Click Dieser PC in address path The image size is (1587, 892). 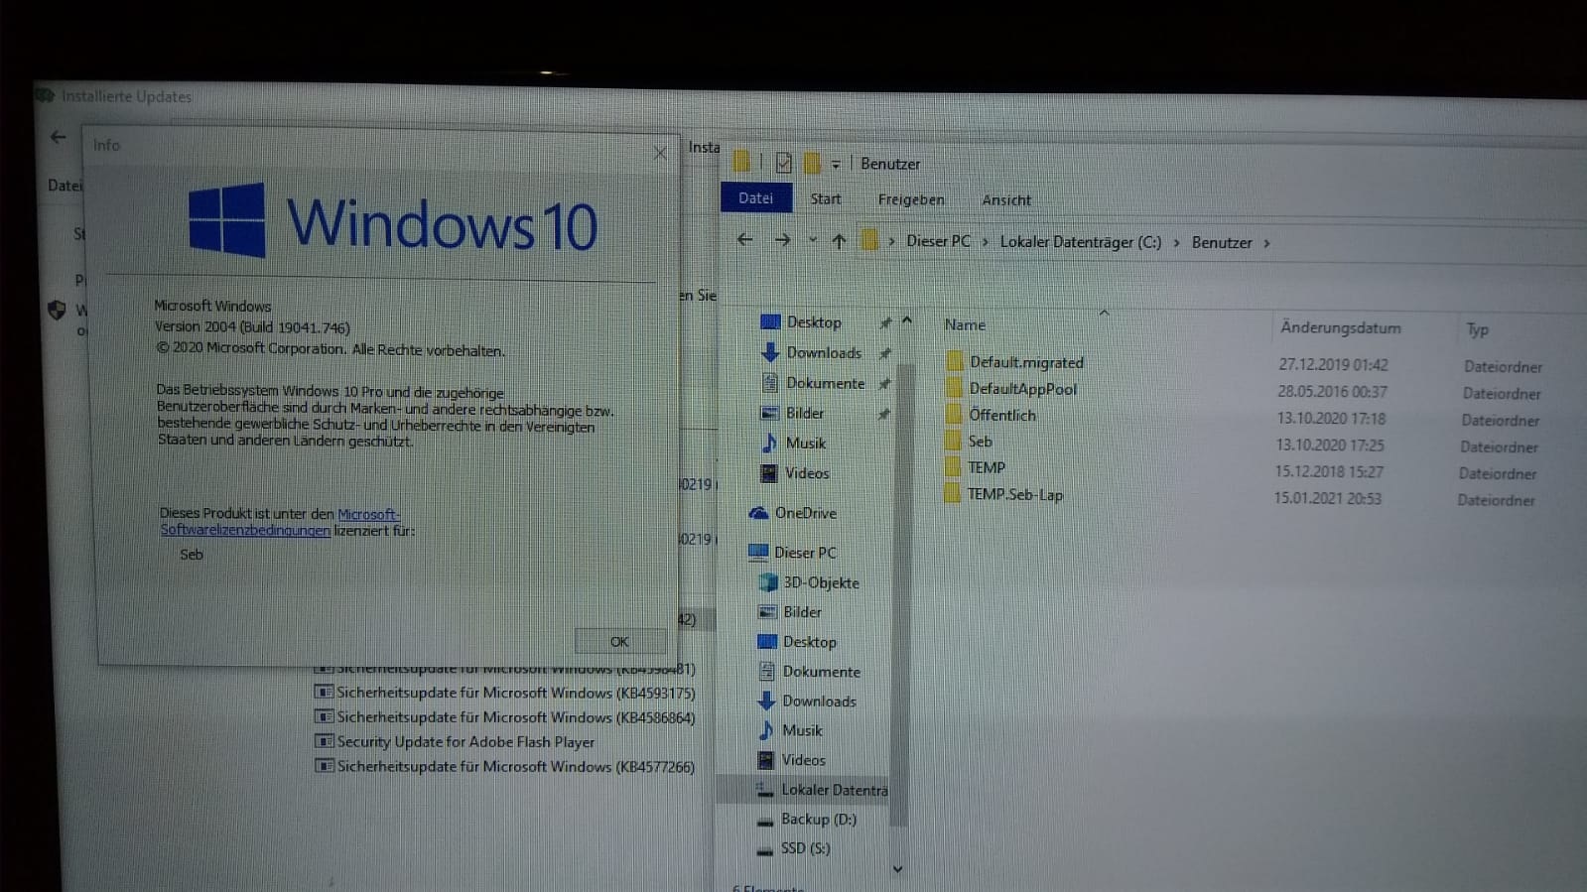938,241
